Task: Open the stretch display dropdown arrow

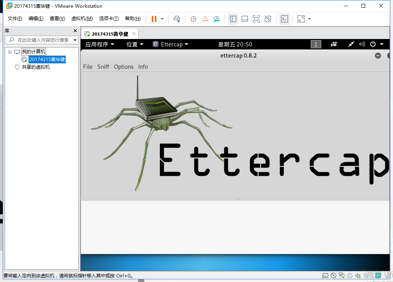Action: pos(309,19)
